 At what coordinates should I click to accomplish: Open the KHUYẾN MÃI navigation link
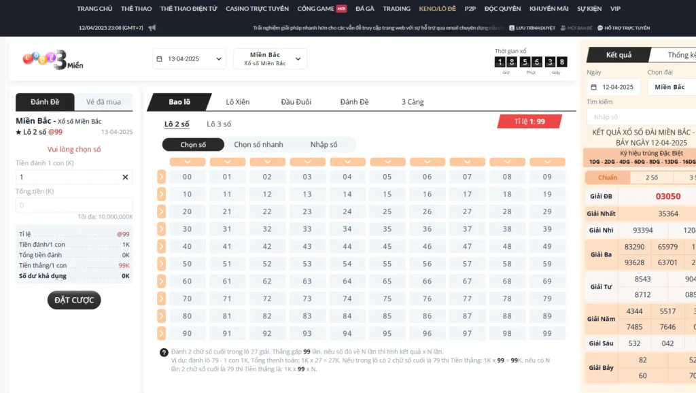coord(549,9)
